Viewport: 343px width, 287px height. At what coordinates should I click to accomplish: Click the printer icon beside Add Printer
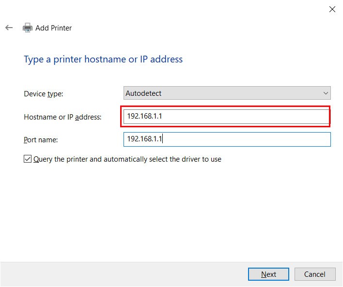(28, 28)
